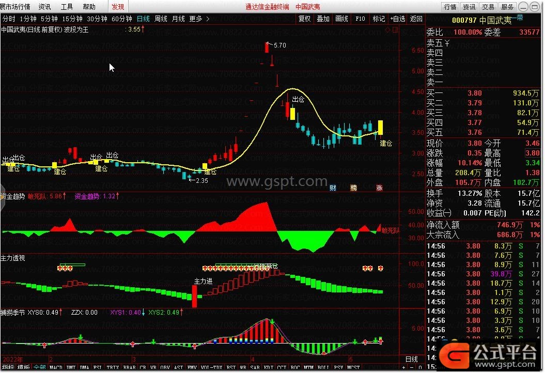Toggle 复权 price adjustment
545x373 pixels.
coord(305,19)
